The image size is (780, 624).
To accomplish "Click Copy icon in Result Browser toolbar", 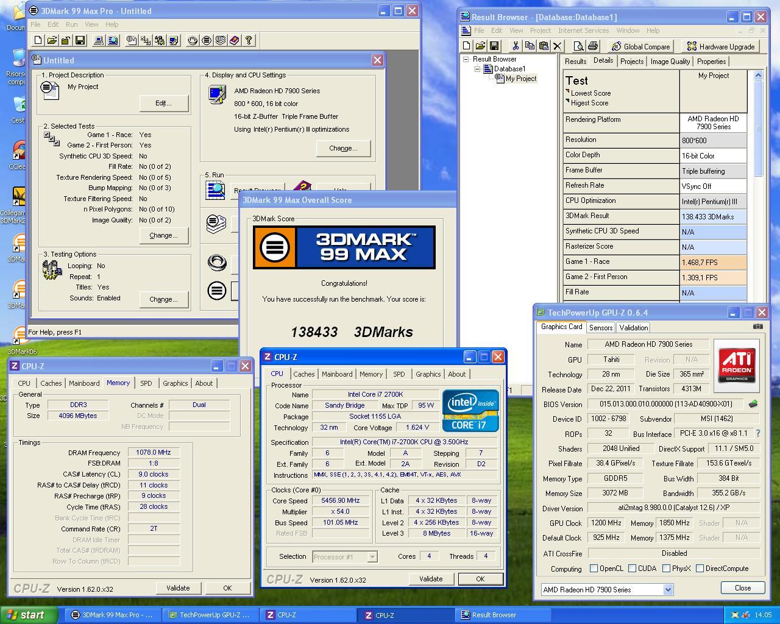I will pos(530,46).
